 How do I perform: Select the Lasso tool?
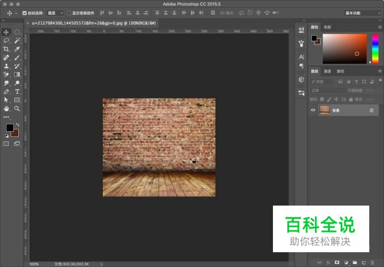tap(6, 41)
